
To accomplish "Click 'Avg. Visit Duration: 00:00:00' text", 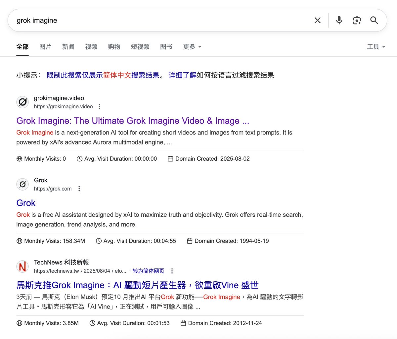I will click(120, 159).
